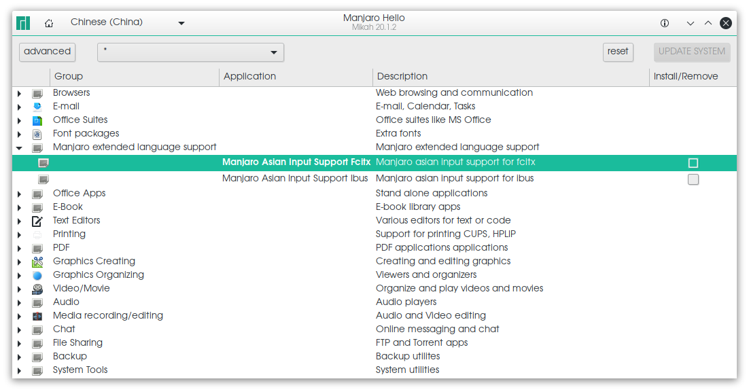Click the Office Suites group icon

(x=37, y=120)
